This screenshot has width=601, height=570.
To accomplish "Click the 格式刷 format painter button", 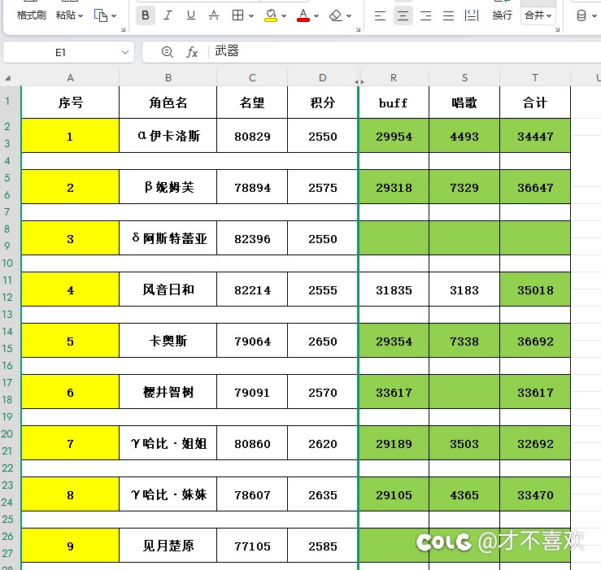I will click(x=32, y=15).
